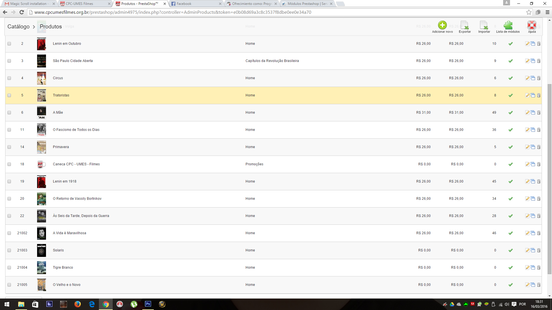Image resolution: width=552 pixels, height=310 pixels.
Task: Check the box for Lenin em Outubro
Action: (9, 44)
